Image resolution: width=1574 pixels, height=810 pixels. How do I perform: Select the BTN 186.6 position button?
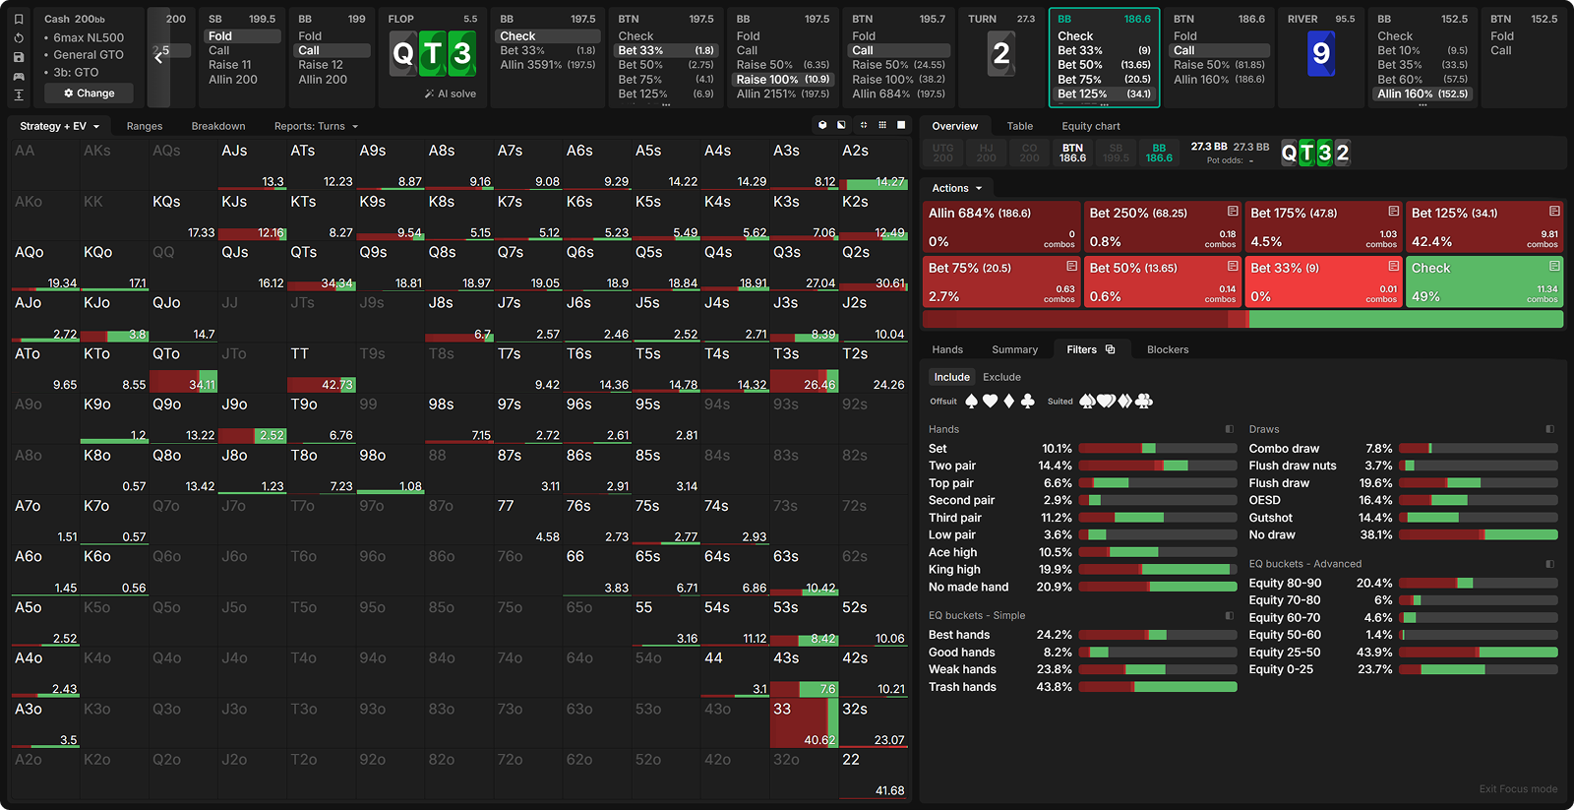1072,153
